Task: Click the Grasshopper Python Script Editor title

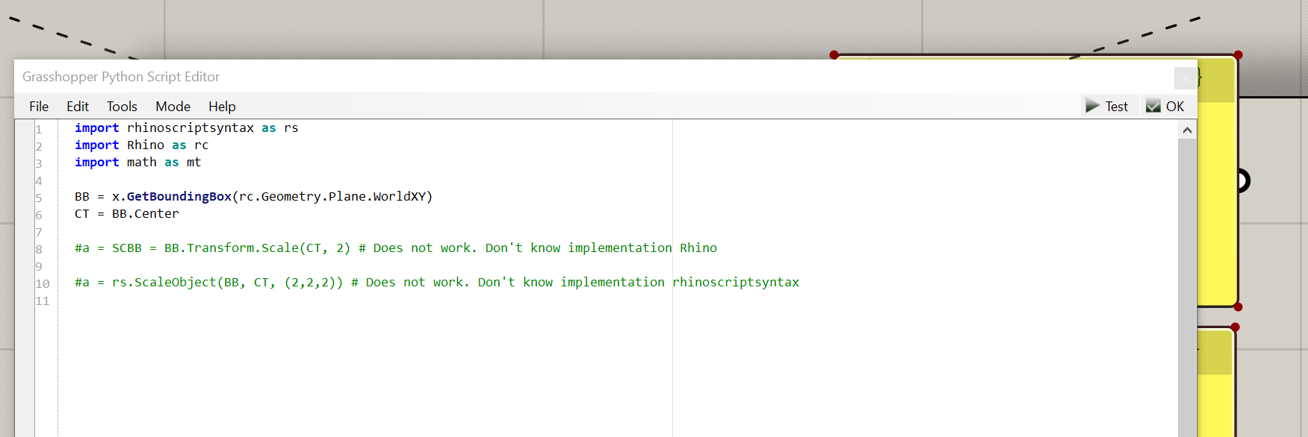Action: point(121,77)
